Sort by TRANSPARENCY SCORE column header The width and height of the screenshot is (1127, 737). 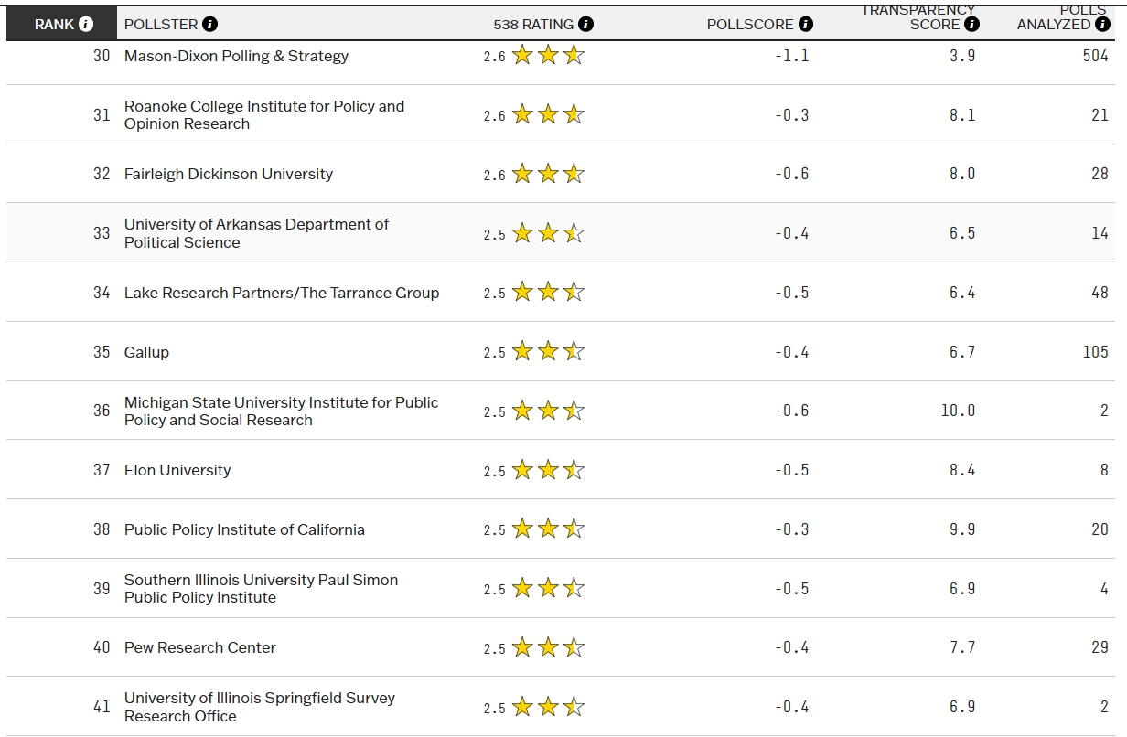[x=918, y=16]
